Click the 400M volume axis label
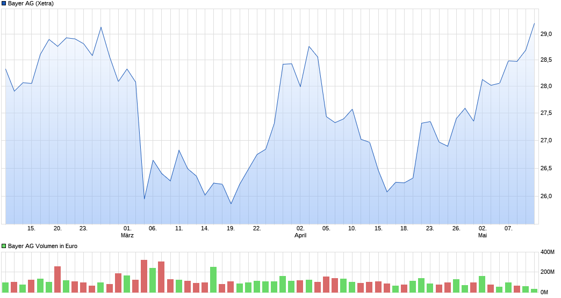This screenshot has width=561, height=298. click(x=548, y=252)
